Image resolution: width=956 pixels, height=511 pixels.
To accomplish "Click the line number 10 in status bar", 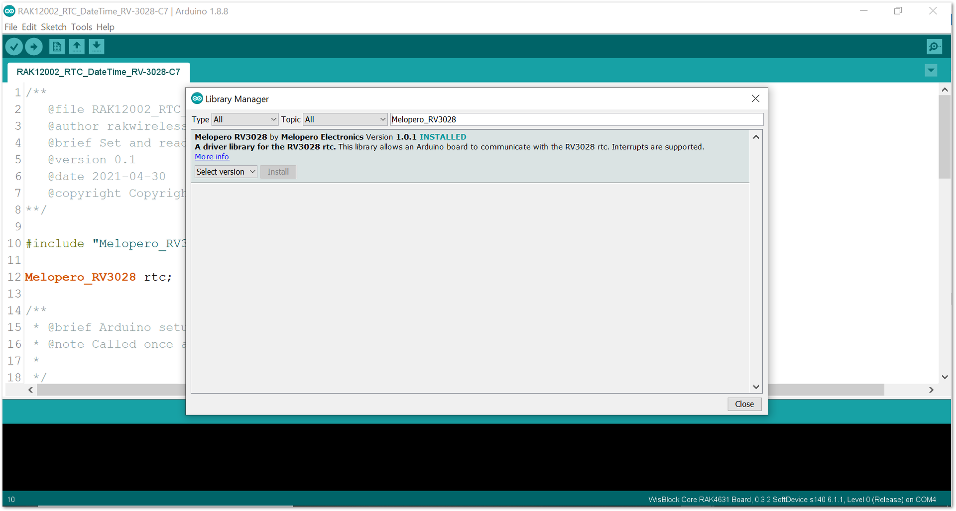I will click(11, 500).
